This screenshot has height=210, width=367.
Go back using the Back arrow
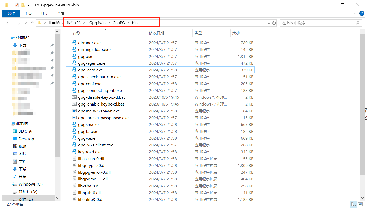pos(8,23)
